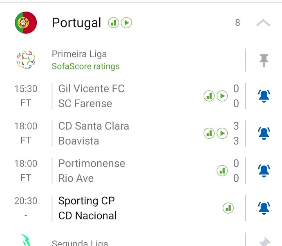282x246 pixels.
Task: Toggle notification bell for Sporting CP match
Action: 264,208
